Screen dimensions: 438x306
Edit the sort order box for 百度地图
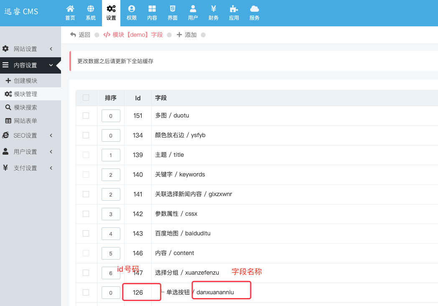pyautogui.click(x=111, y=234)
